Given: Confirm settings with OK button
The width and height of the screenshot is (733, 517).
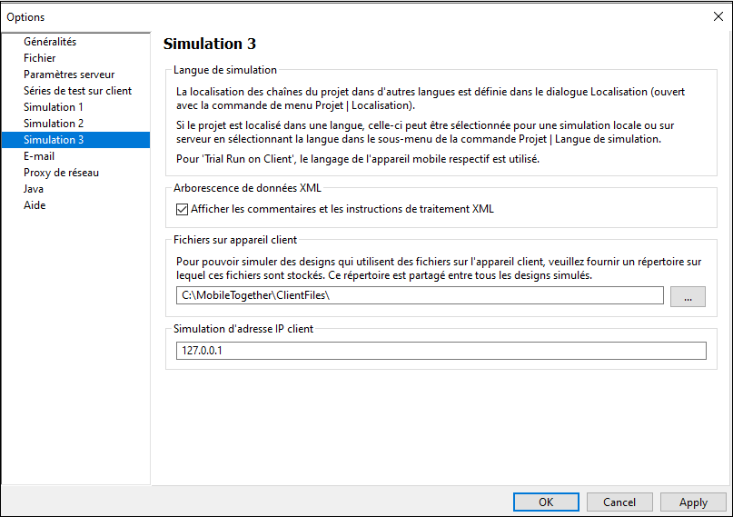Looking at the screenshot, I should point(546,502).
